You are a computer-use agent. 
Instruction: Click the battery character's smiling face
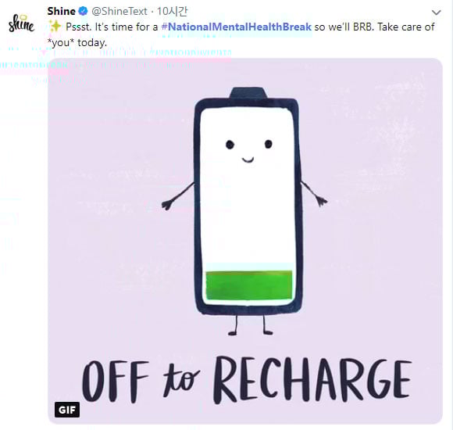248,151
